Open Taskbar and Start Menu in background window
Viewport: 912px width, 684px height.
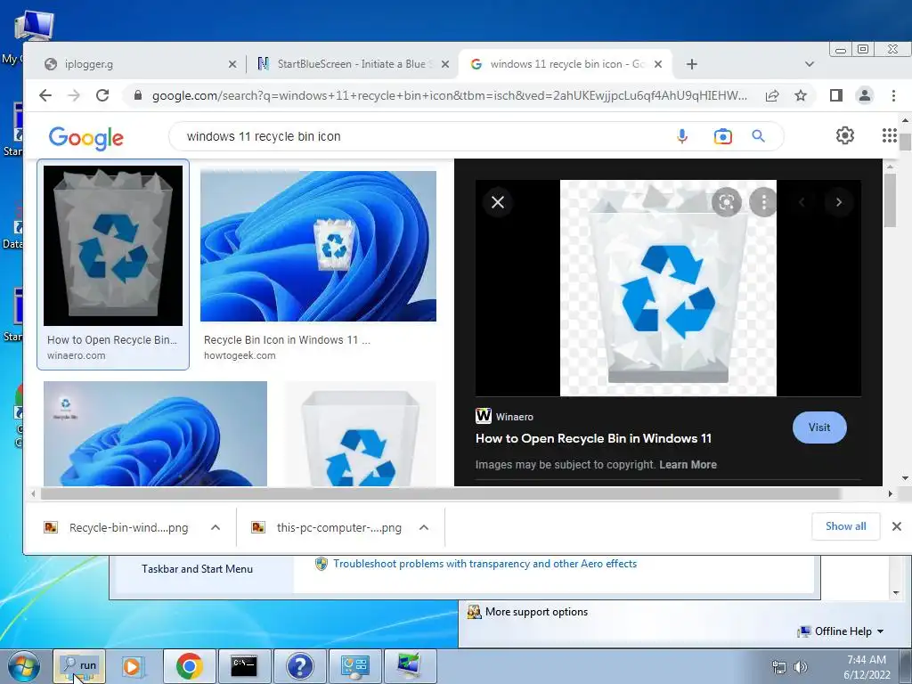(x=197, y=569)
